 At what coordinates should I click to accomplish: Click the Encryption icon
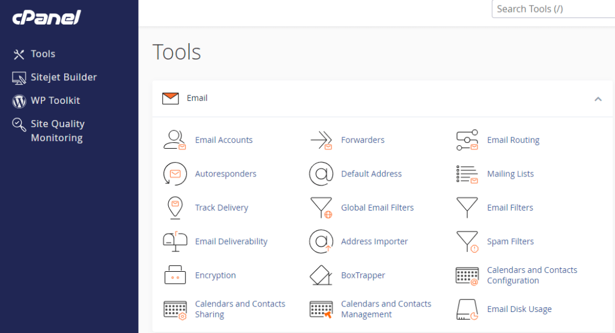(x=175, y=275)
